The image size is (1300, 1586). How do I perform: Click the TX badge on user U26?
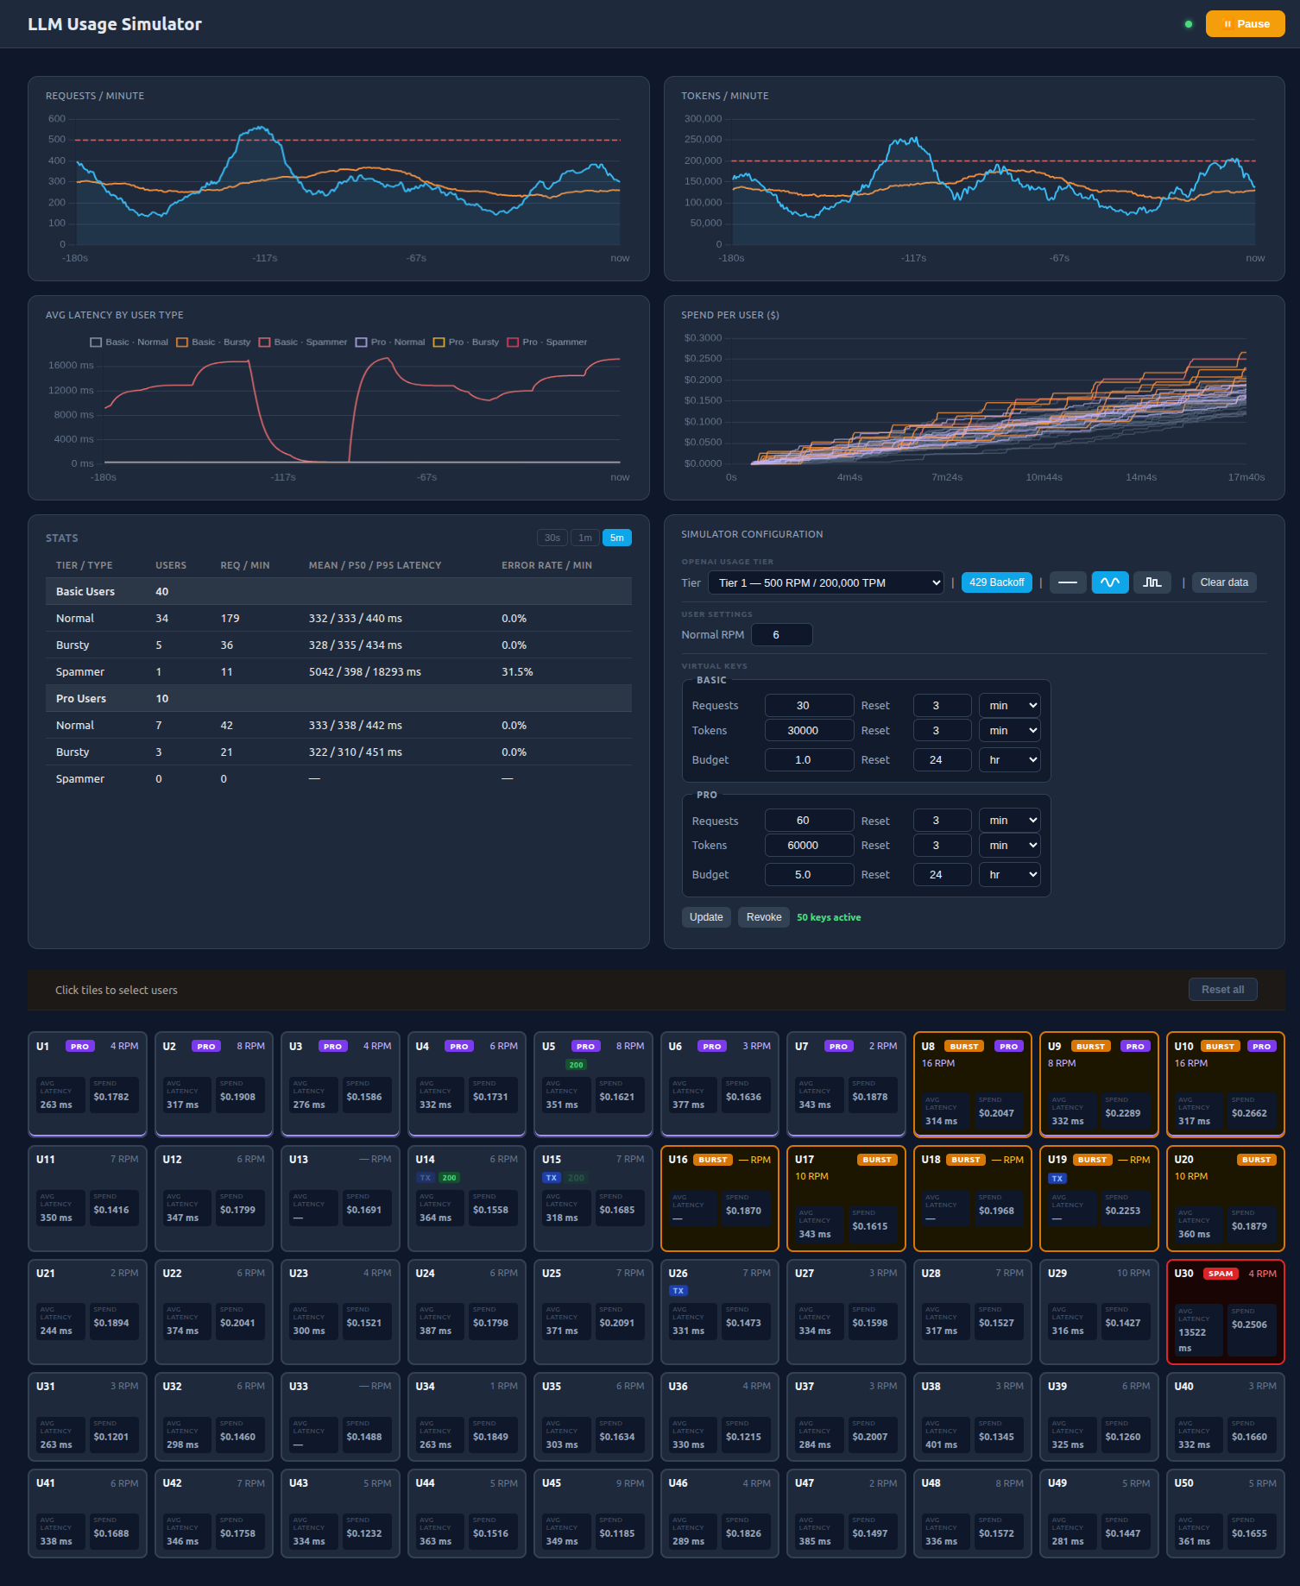[678, 1291]
